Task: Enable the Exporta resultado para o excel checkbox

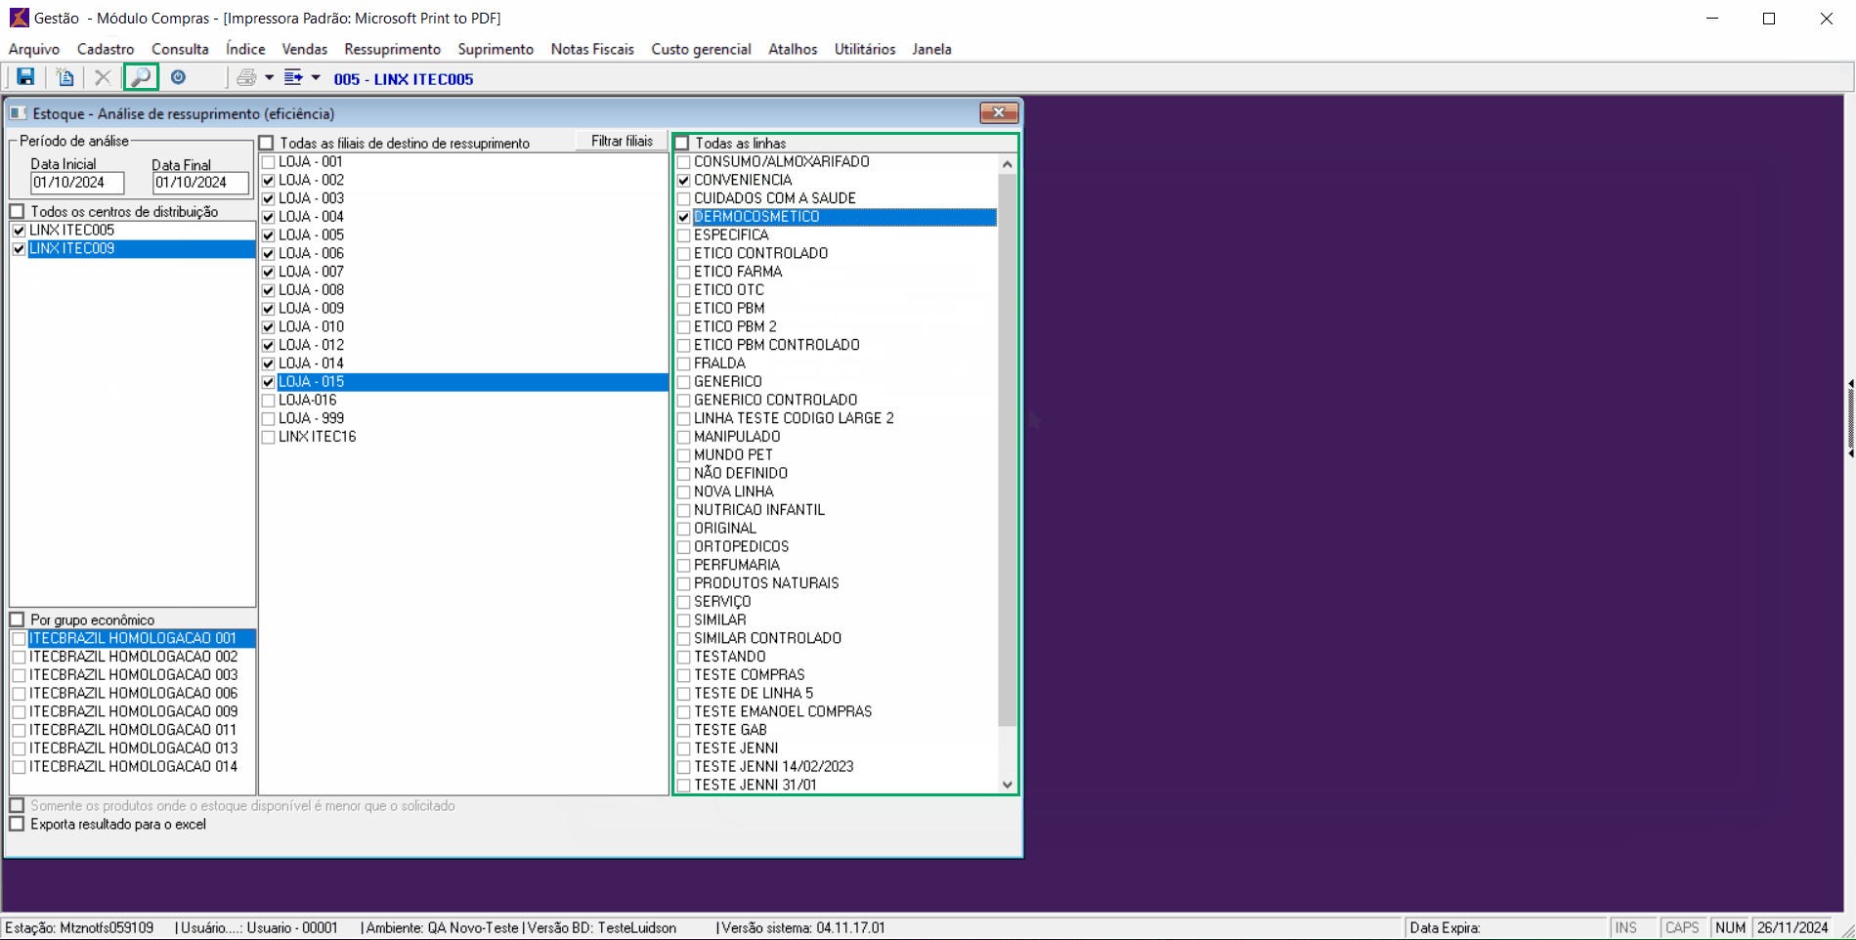Action: [x=18, y=824]
